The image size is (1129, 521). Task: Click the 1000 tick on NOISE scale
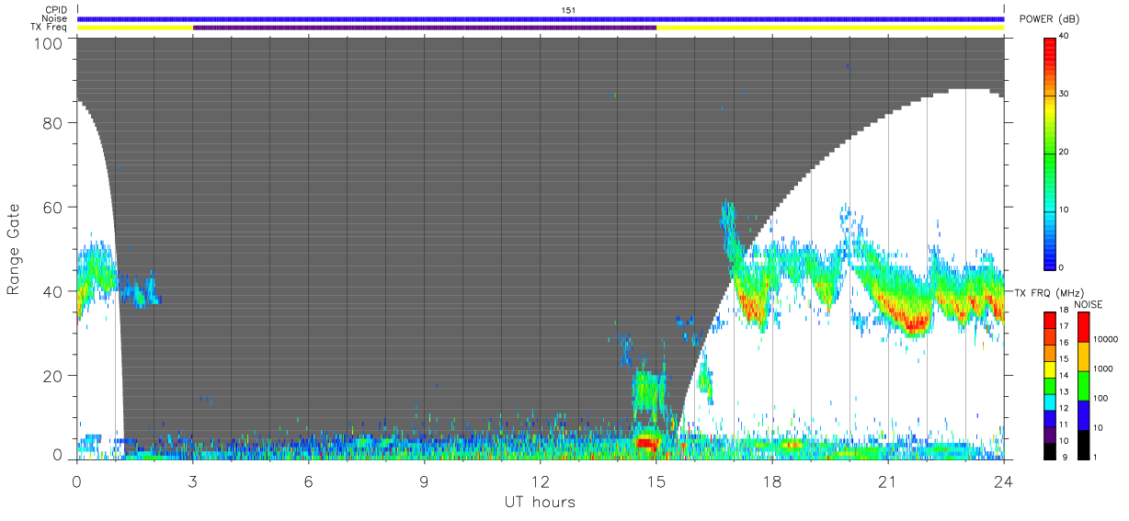[x=1102, y=368]
